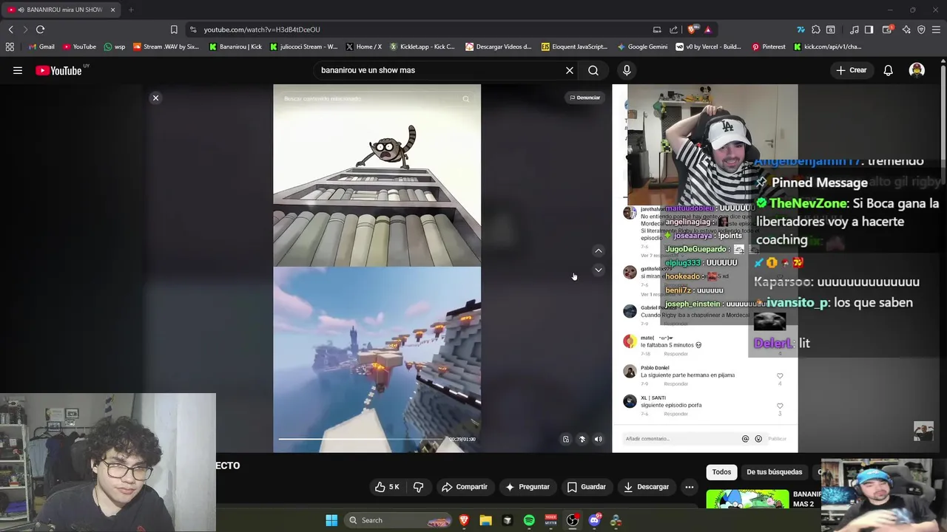
Task: Open Spotify from taskbar
Action: [529, 520]
